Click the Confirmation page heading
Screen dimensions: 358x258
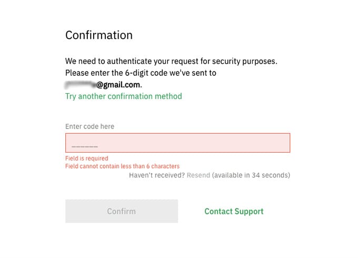coord(99,35)
